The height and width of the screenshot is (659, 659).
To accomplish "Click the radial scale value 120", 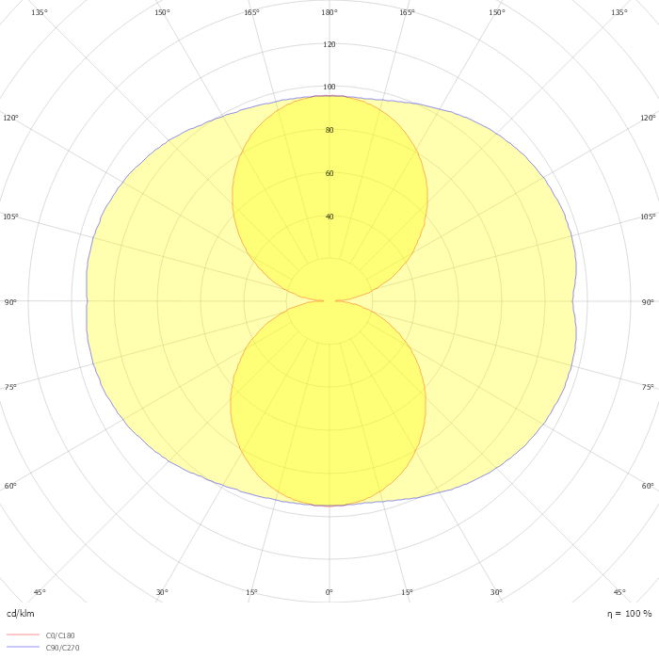I will pyautogui.click(x=329, y=44).
